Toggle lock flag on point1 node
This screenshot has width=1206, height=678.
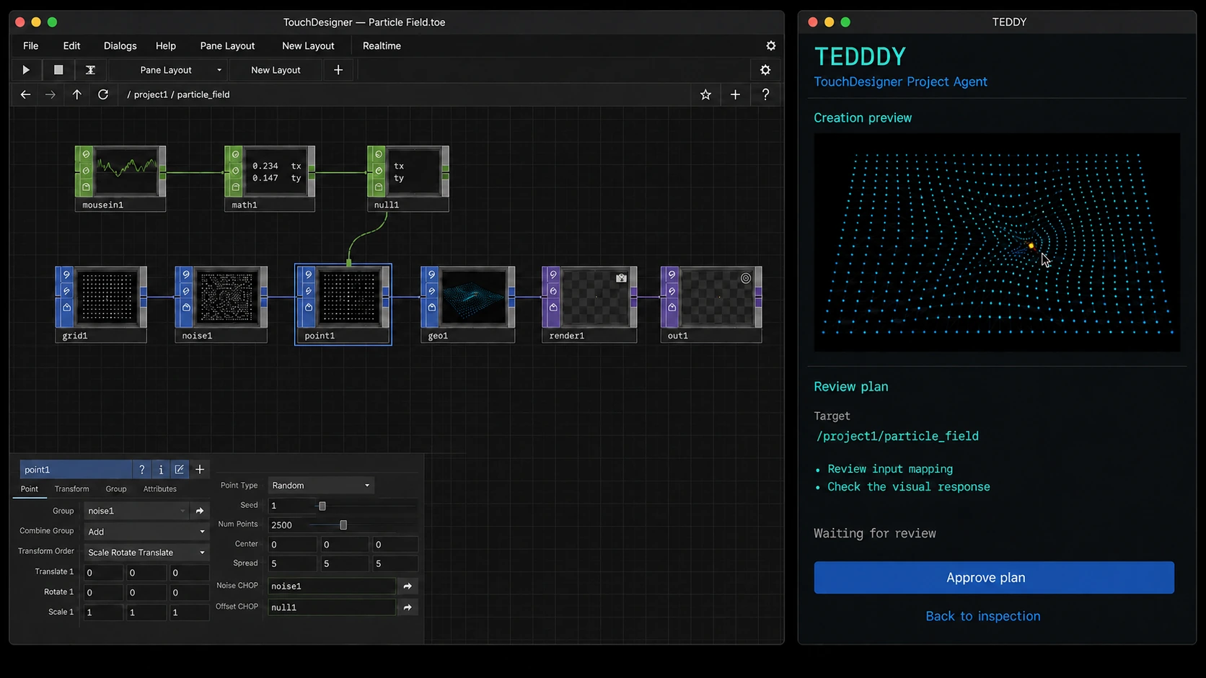[309, 308]
